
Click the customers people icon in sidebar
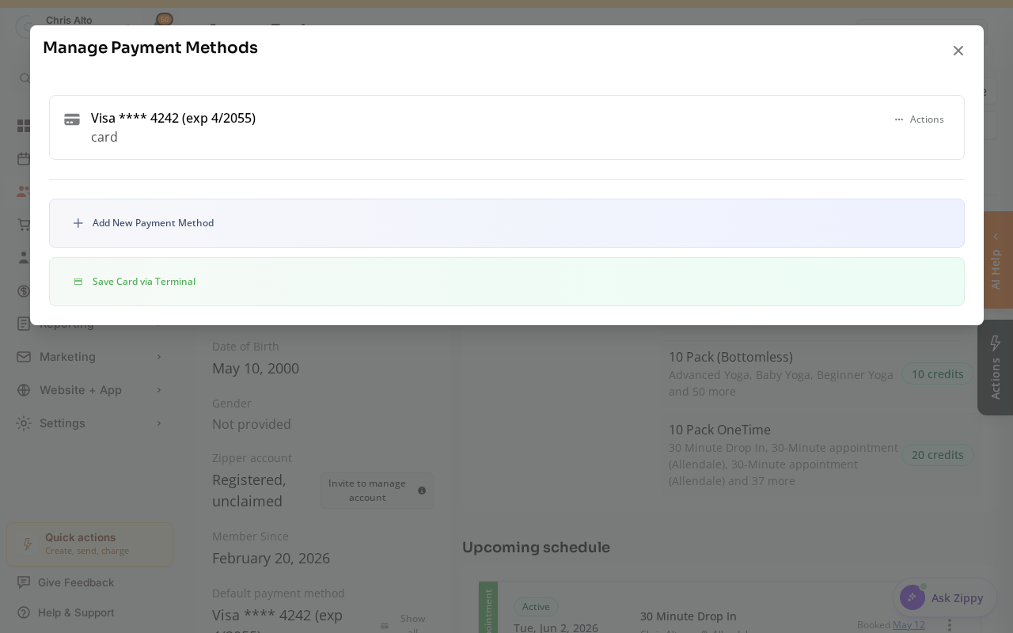(24, 192)
